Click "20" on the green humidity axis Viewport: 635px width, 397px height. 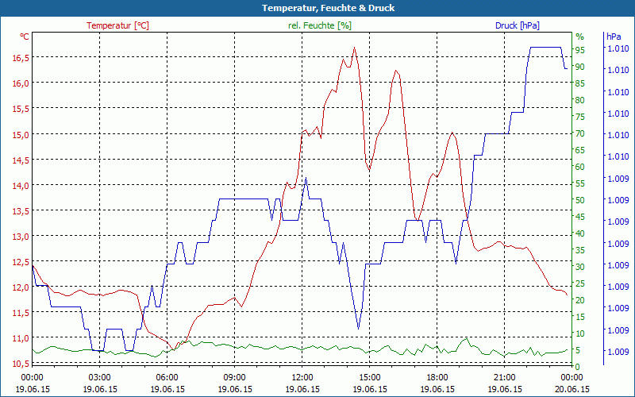(580, 300)
